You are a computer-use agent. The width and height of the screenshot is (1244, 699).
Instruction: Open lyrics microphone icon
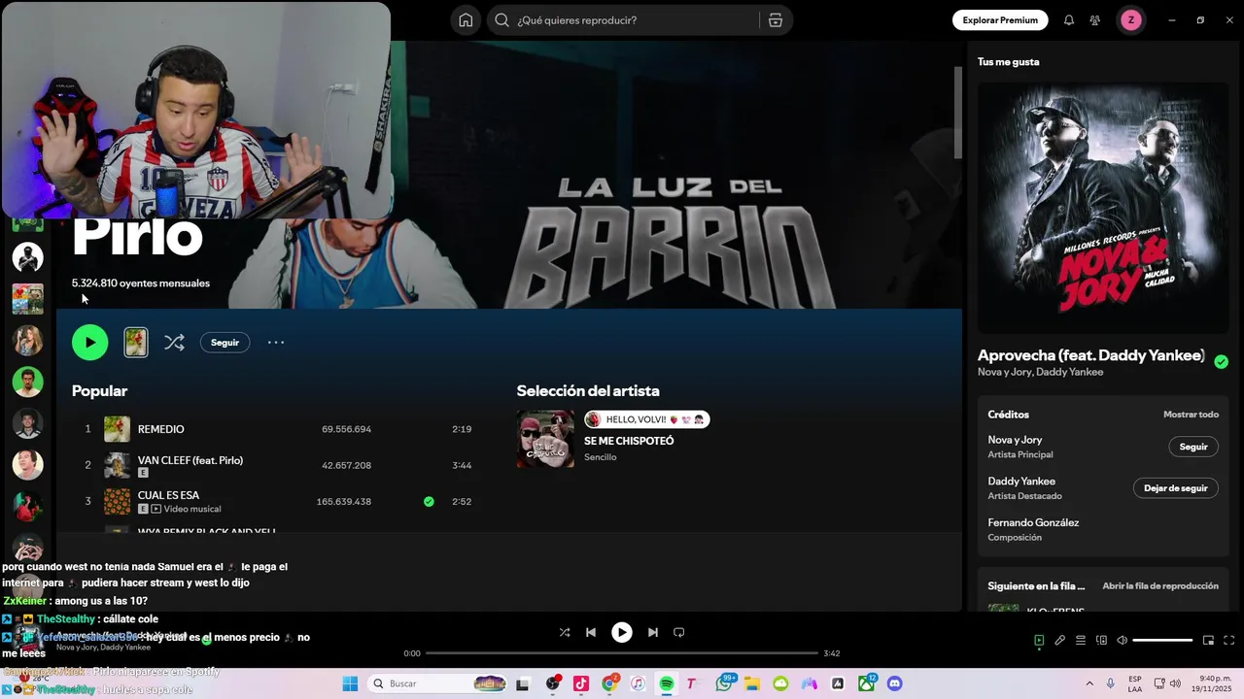(1060, 641)
